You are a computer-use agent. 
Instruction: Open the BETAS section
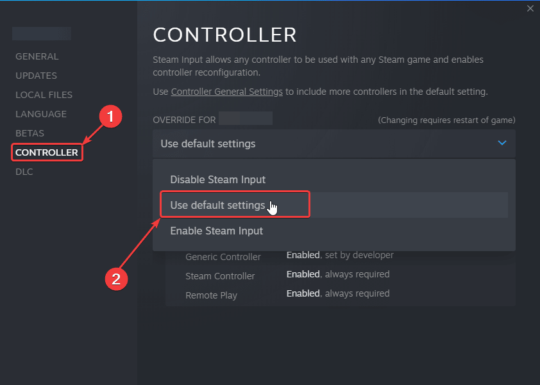30,133
